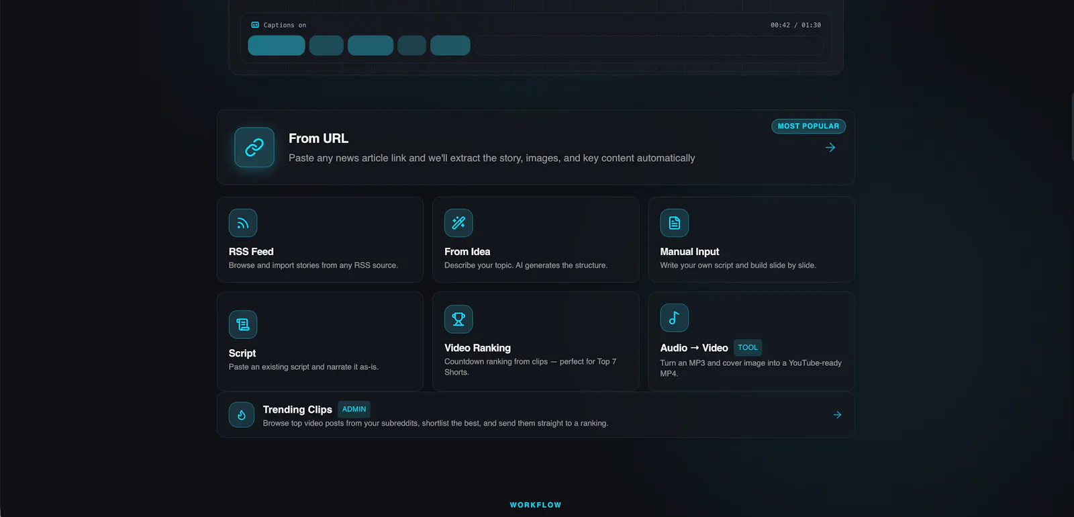This screenshot has width=1074, height=517.
Task: Click the 00:42 / 01:30 time readout
Action: [795, 25]
